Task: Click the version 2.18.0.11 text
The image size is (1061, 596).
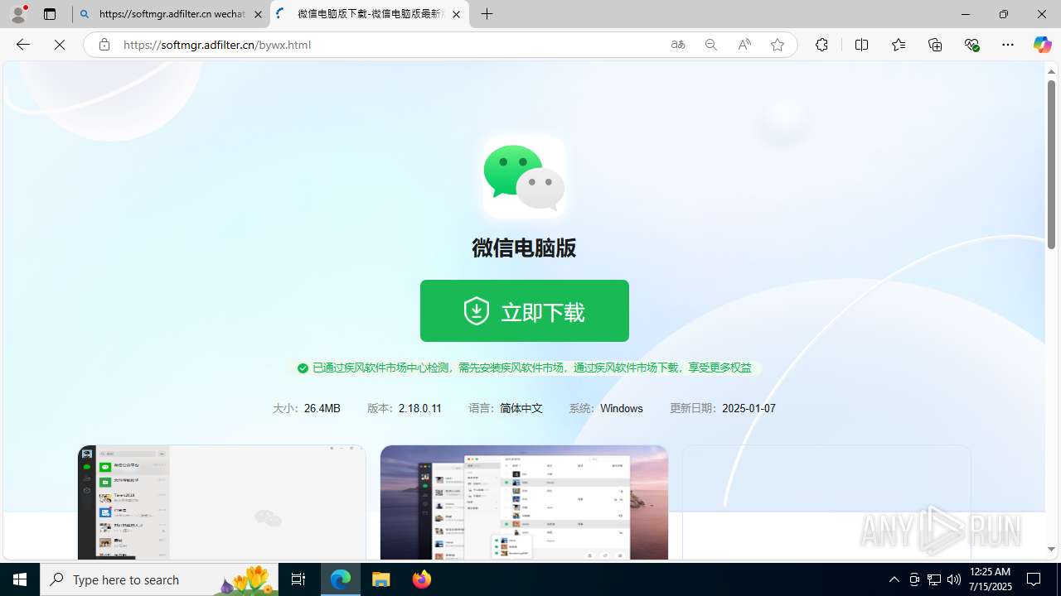Action: [x=420, y=408]
